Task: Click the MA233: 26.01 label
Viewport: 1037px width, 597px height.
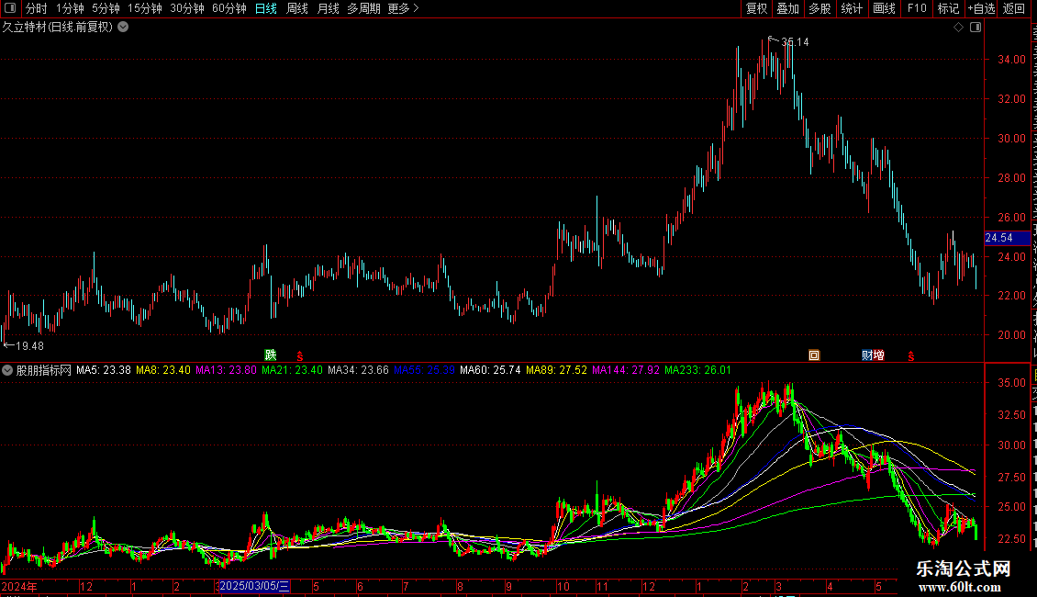Action: 697,371
